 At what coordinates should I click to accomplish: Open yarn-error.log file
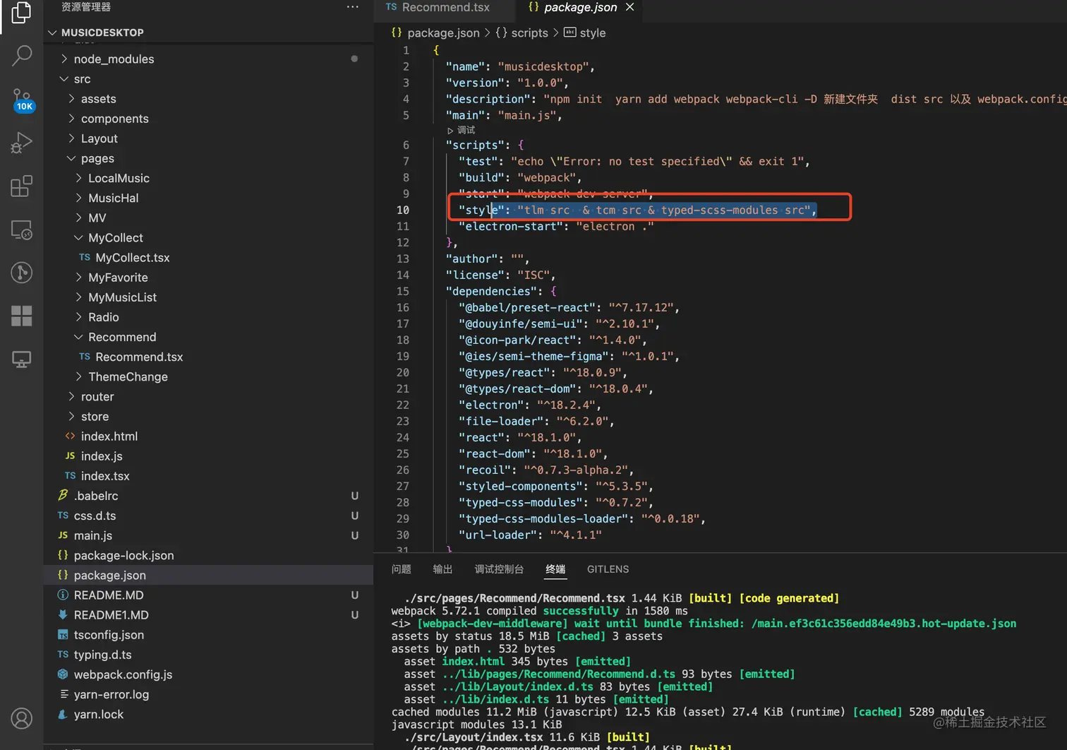coord(208,694)
